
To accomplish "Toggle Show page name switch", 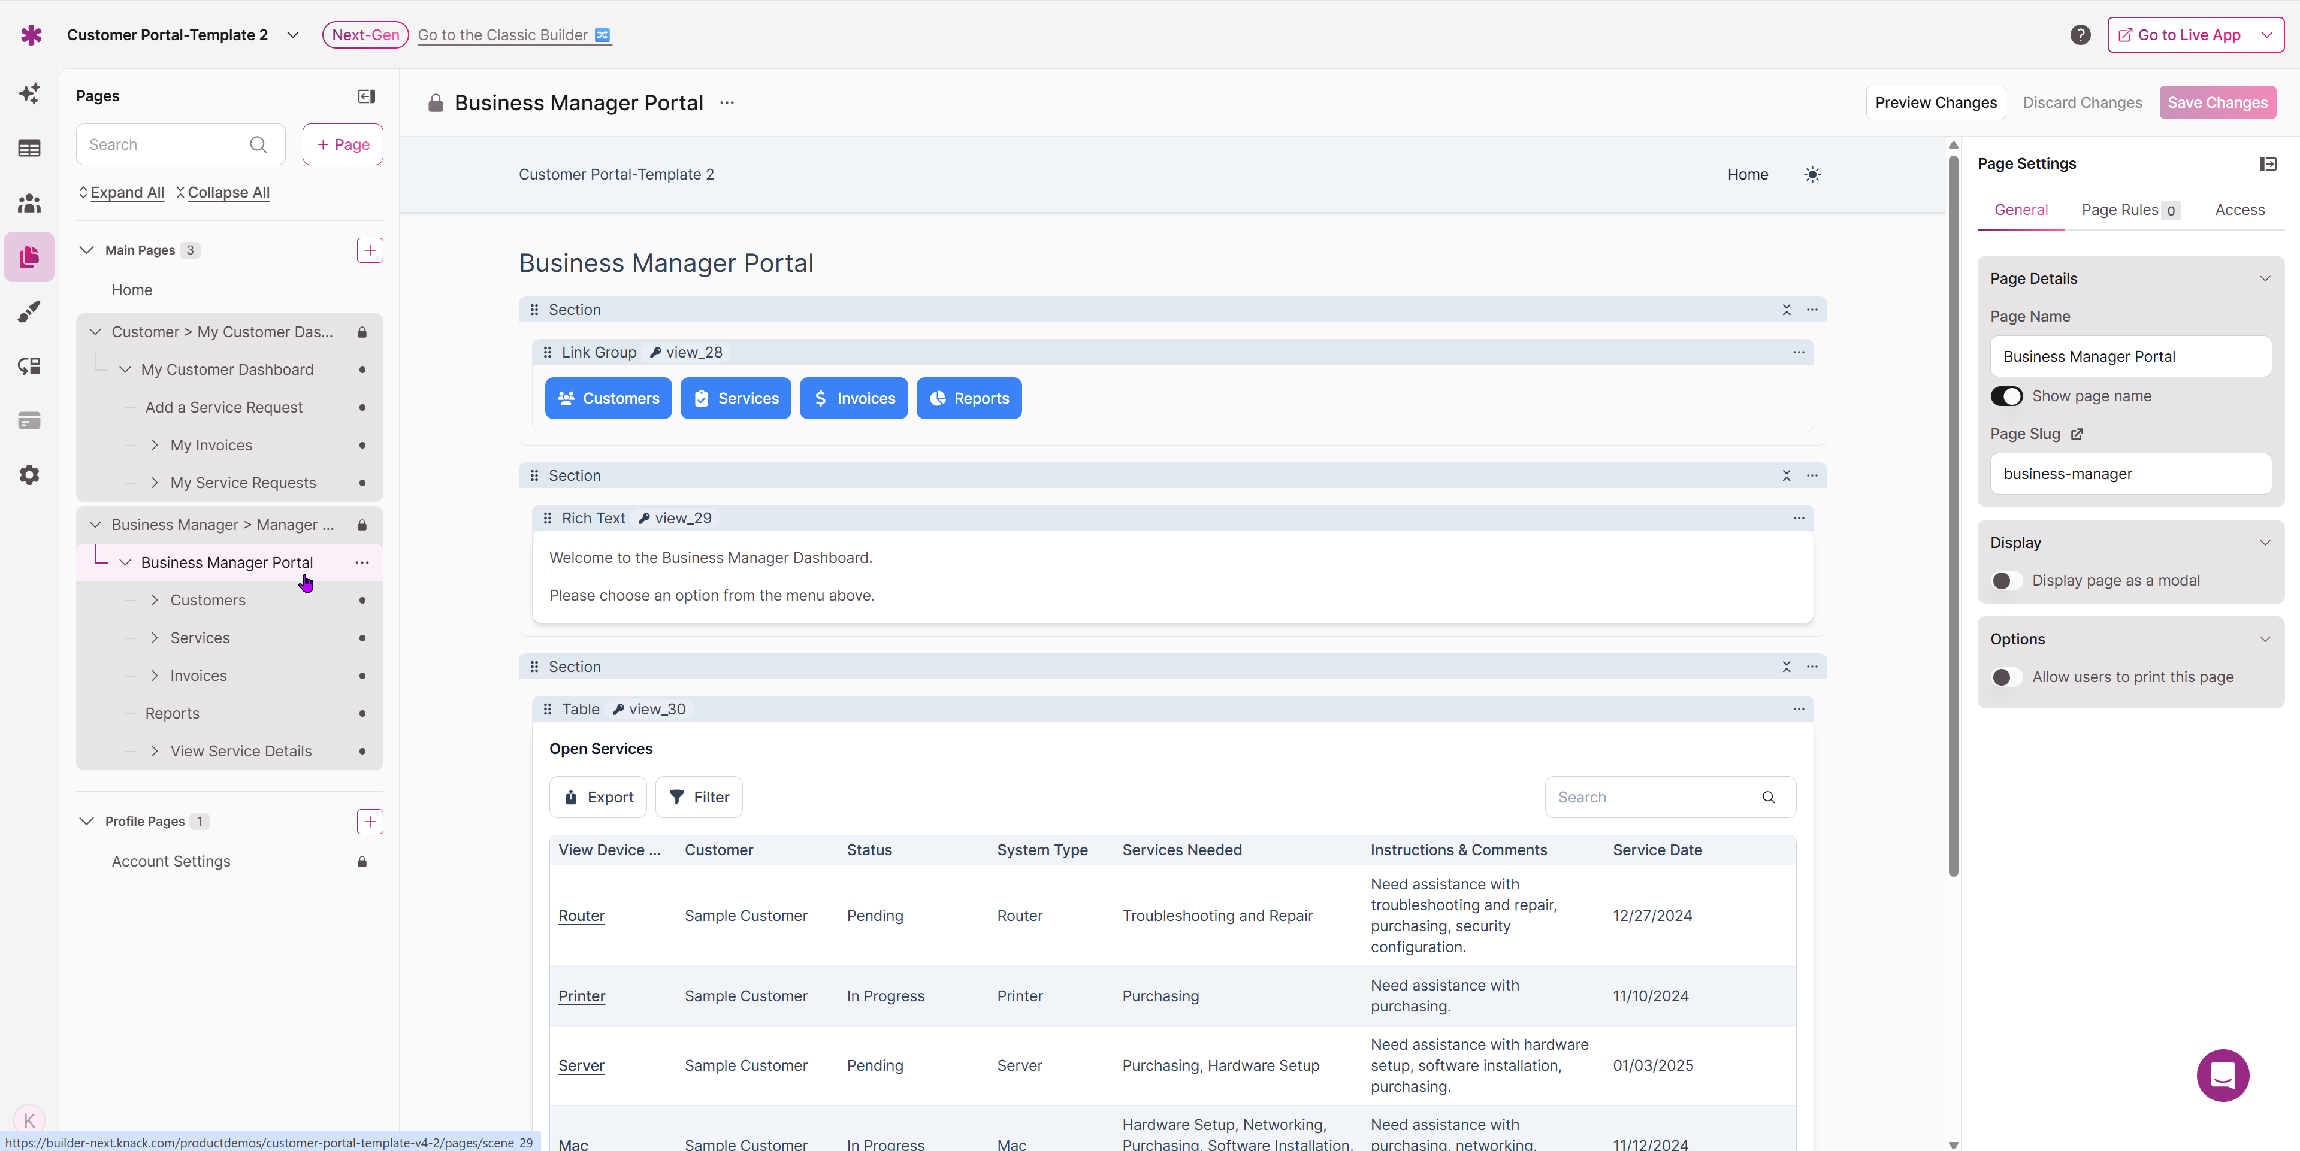I will [x=2006, y=396].
